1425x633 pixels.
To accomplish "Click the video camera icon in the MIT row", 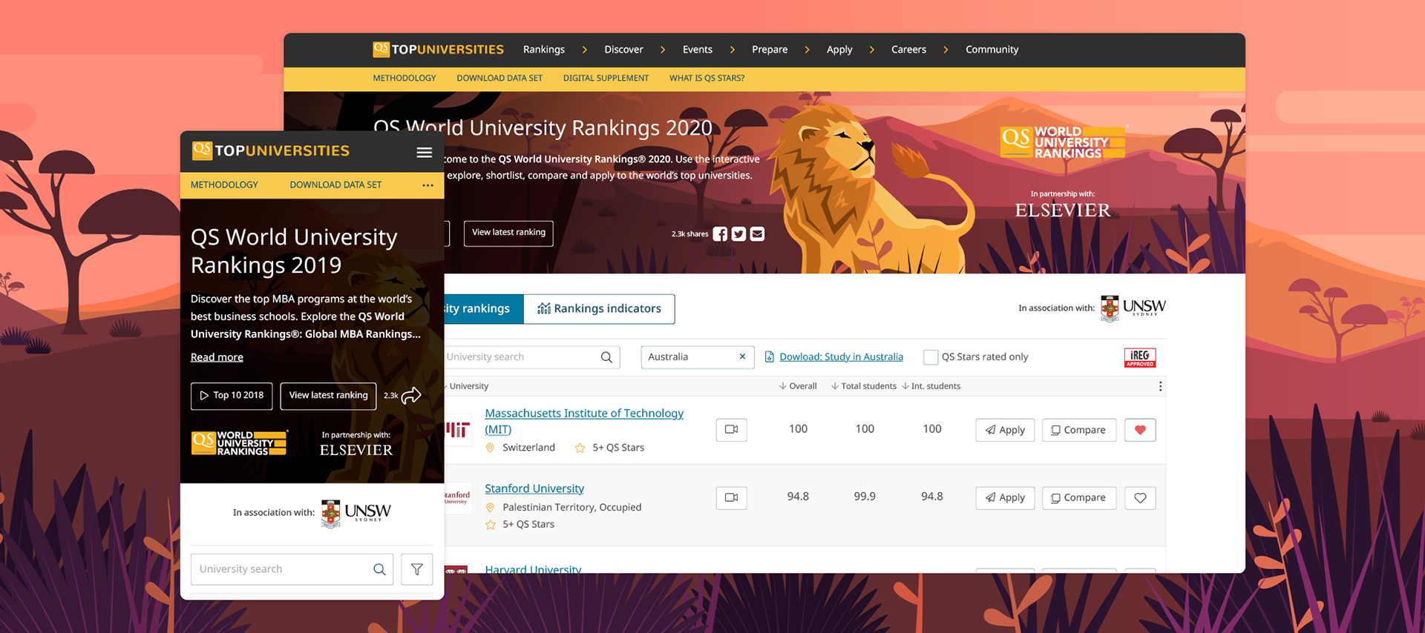I will tap(732, 430).
